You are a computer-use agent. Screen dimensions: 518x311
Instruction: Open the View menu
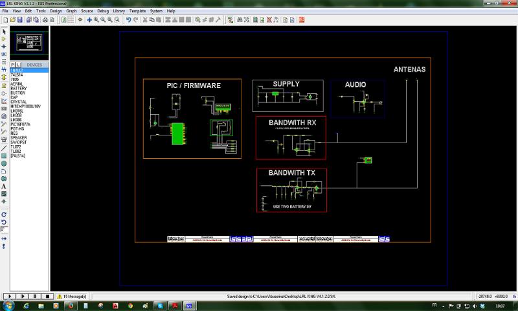point(17,11)
